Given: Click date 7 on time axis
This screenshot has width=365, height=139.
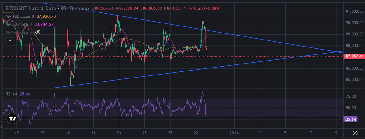Looking at the screenshot, I should pyautogui.click(x=311, y=133).
